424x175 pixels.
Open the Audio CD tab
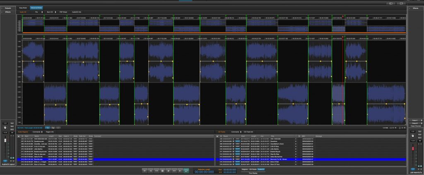click(x=23, y=12)
